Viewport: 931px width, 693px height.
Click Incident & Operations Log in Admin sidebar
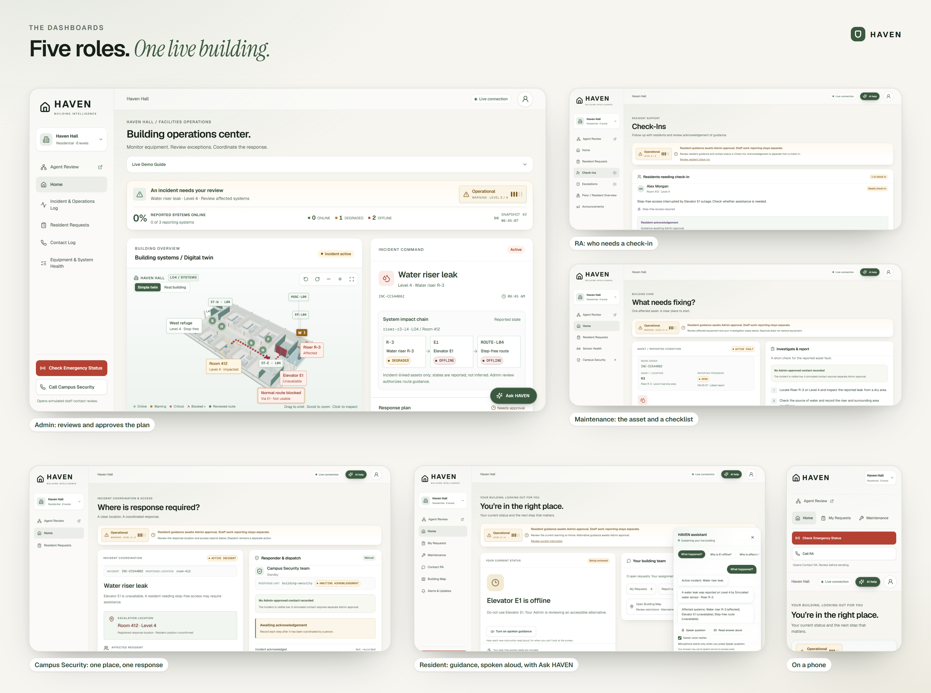71,205
